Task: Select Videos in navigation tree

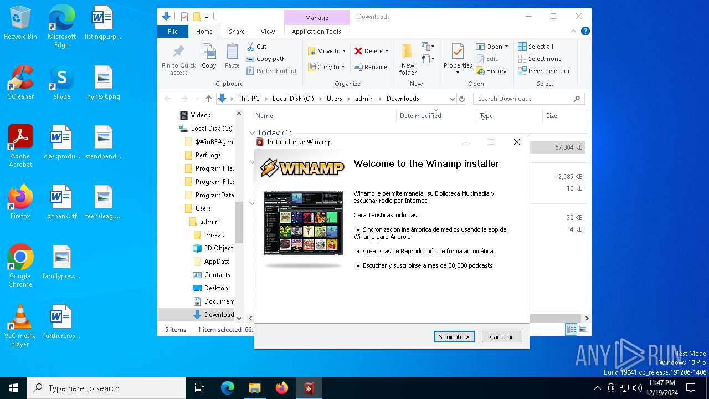Action: tap(201, 115)
